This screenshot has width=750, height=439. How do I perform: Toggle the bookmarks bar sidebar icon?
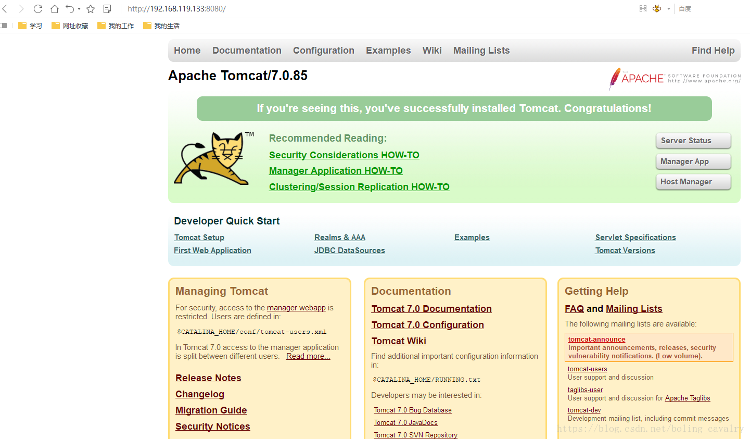(x=4, y=26)
